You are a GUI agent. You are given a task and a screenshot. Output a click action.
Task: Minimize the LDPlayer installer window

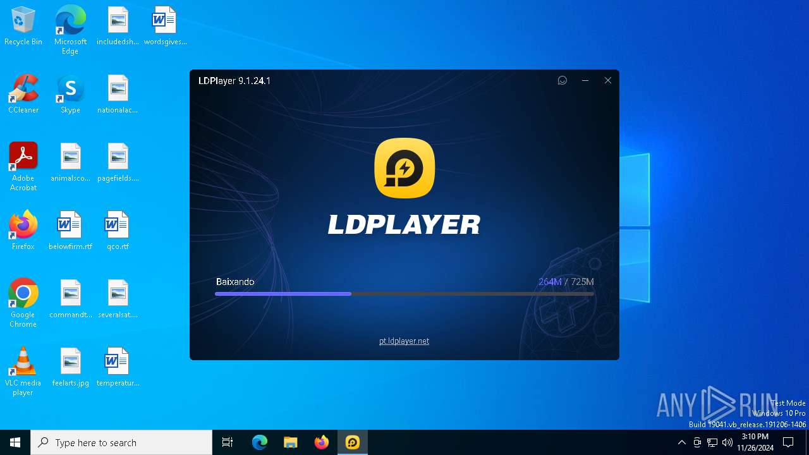pyautogui.click(x=585, y=80)
